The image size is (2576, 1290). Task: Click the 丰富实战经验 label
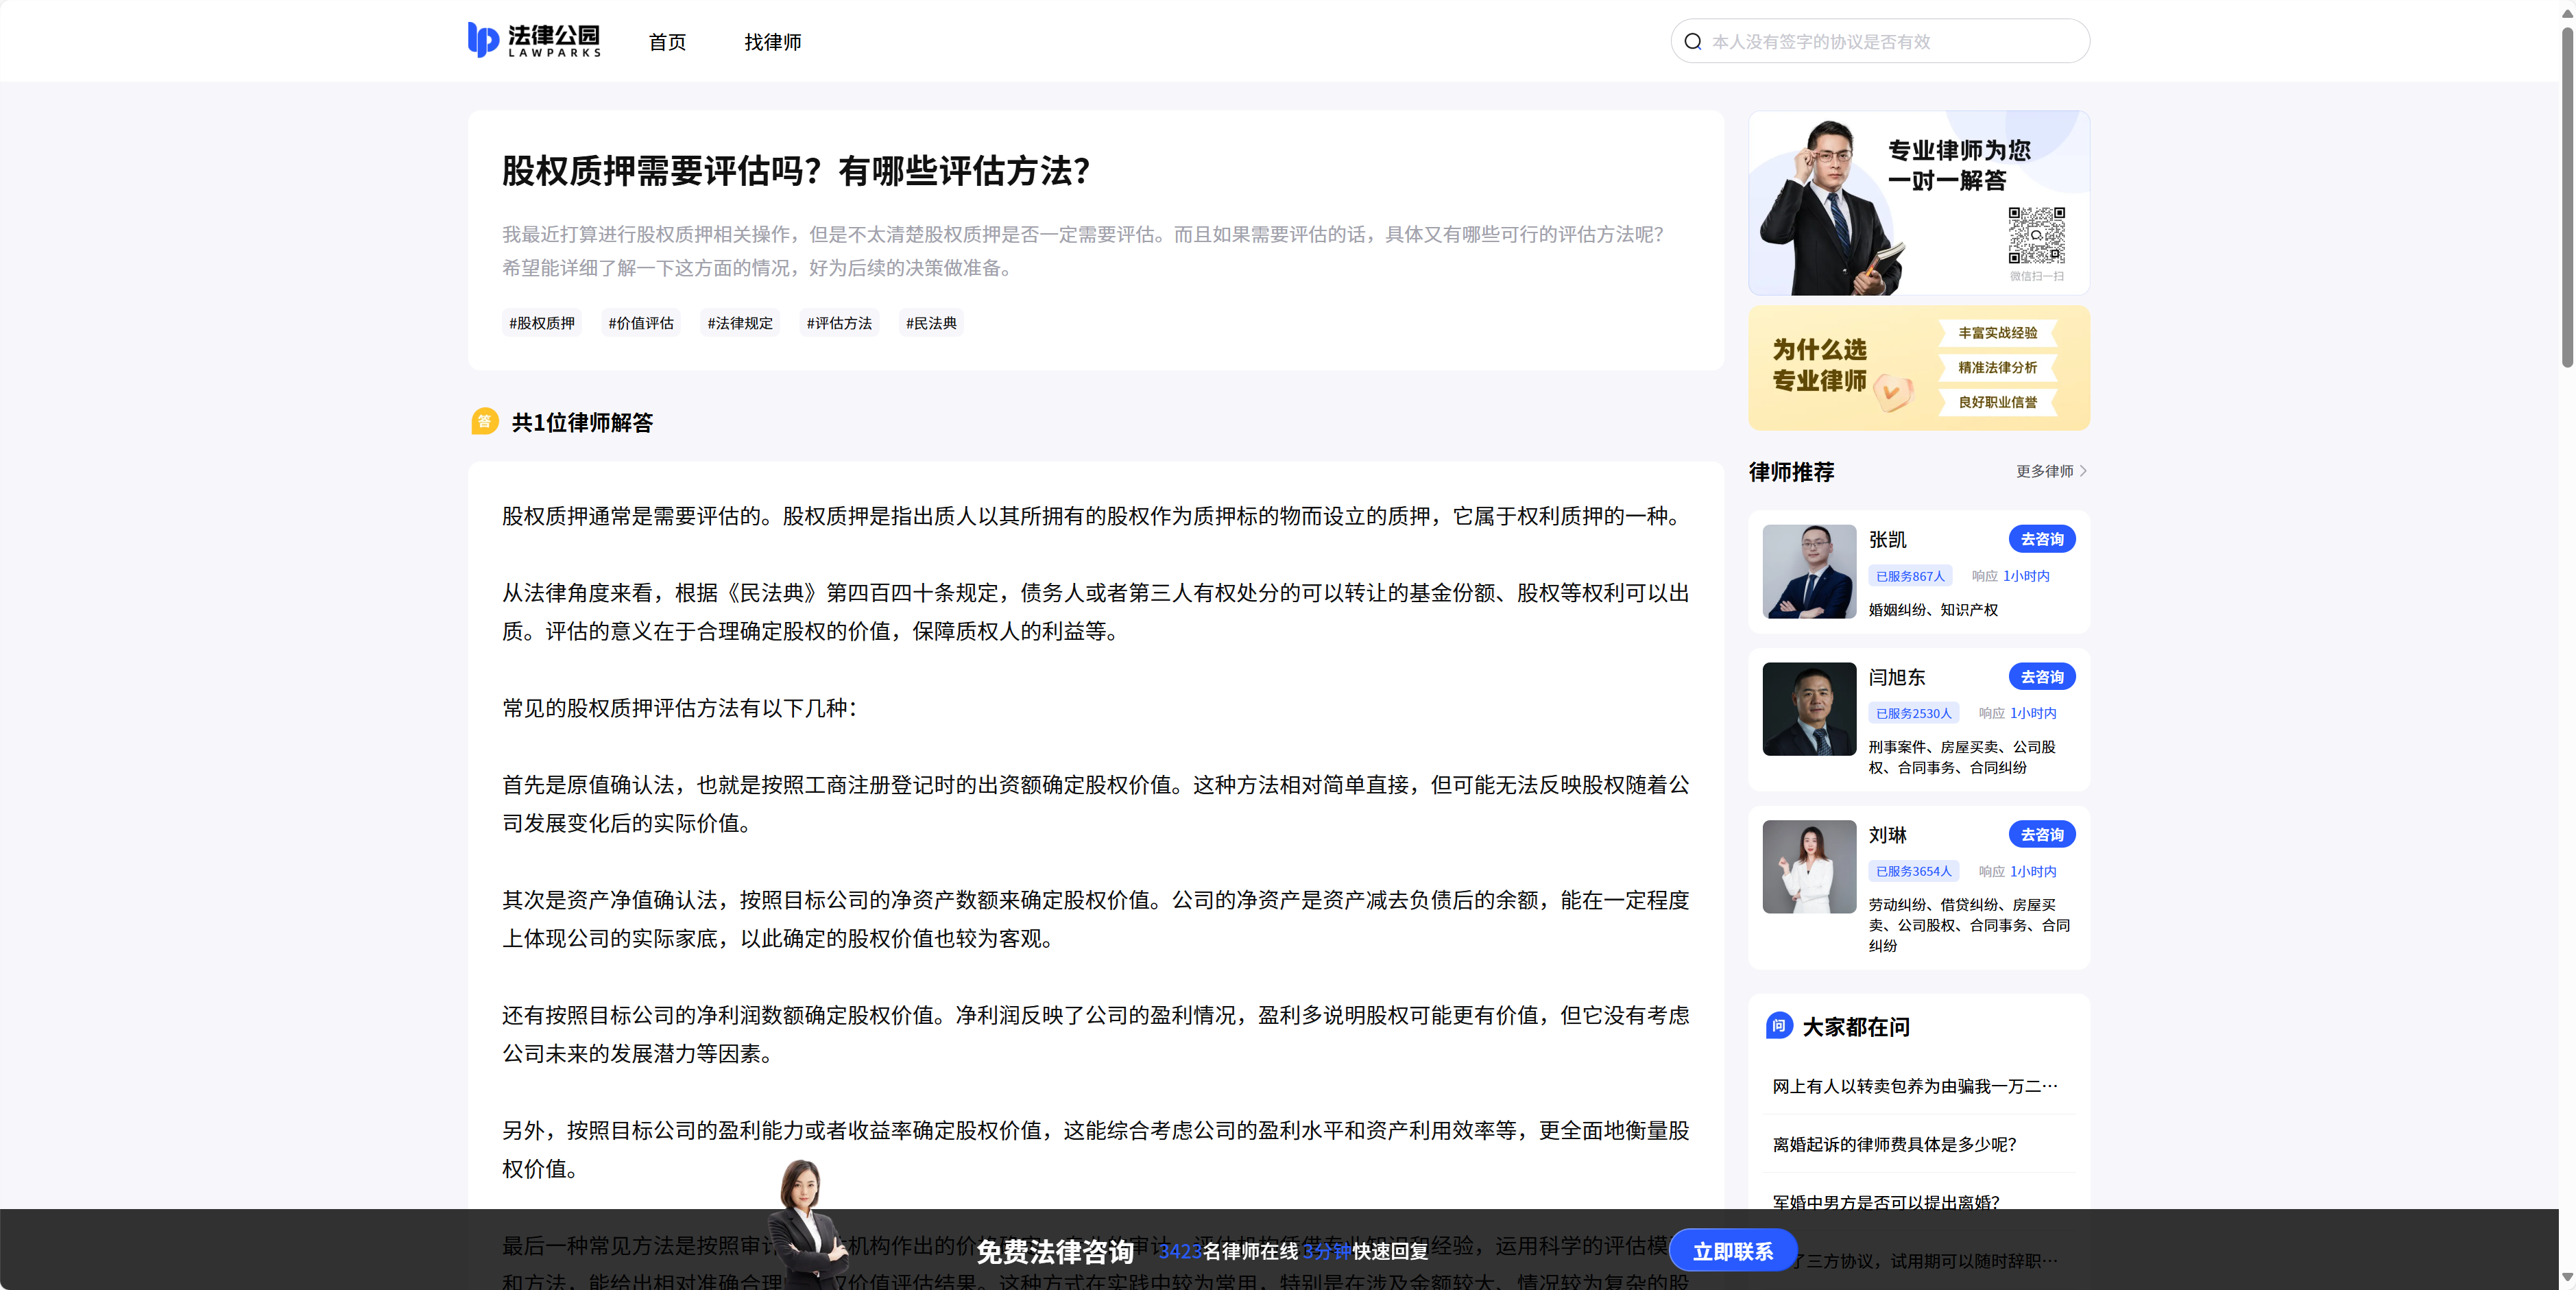[x=1997, y=333]
